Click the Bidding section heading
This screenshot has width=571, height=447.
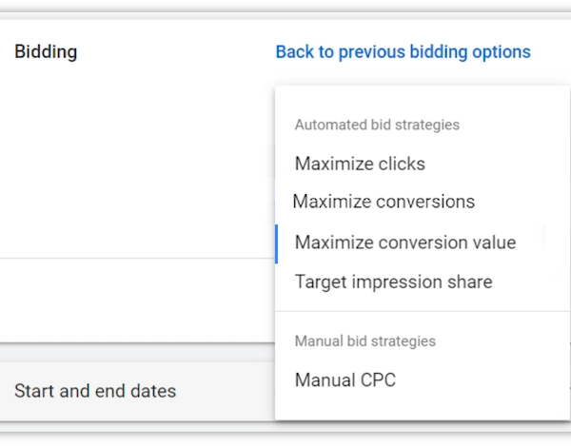point(46,52)
